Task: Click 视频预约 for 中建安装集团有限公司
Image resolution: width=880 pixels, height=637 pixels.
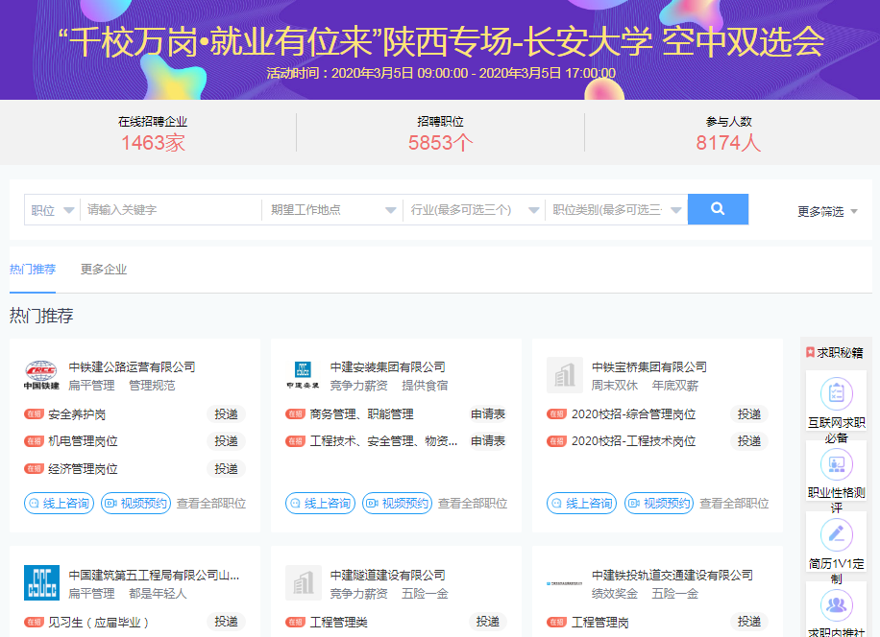Action: 398,503
